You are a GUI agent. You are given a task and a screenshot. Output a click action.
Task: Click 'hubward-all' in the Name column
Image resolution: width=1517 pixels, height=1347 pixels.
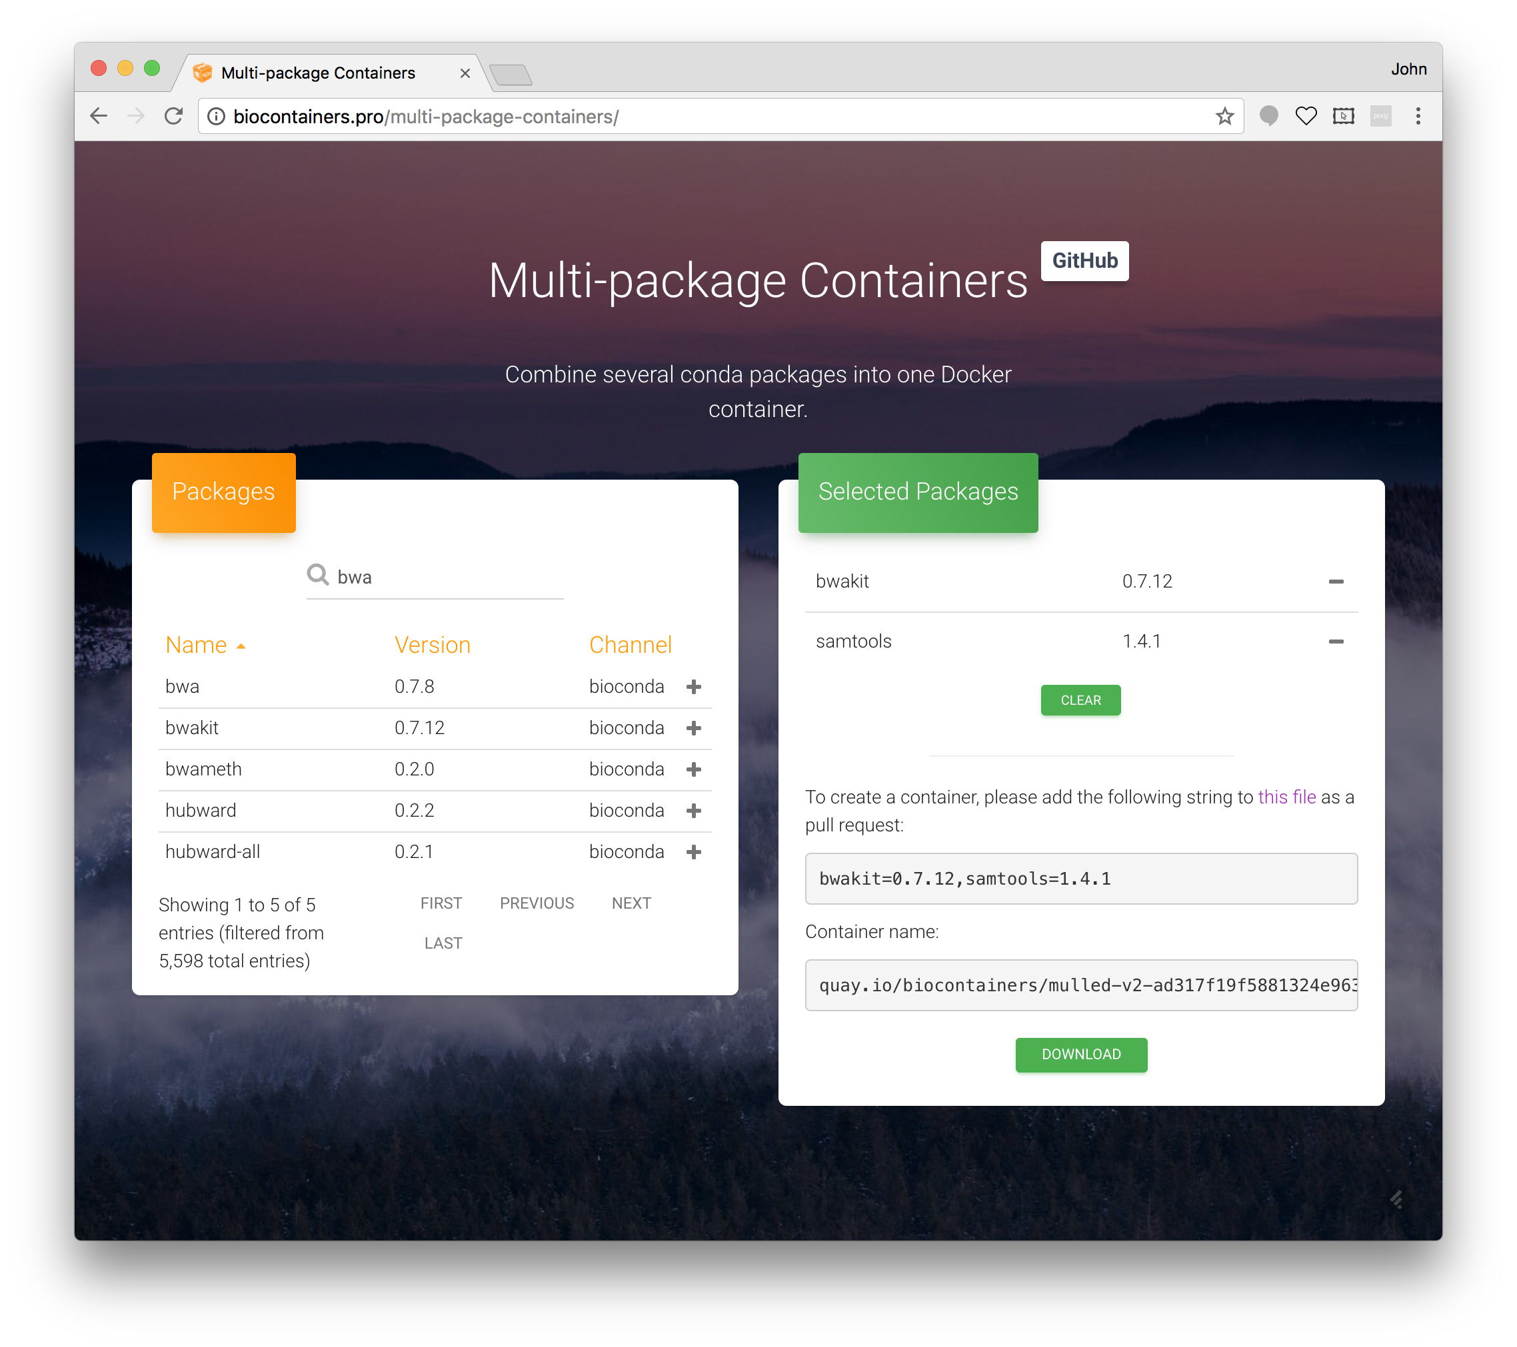point(212,851)
